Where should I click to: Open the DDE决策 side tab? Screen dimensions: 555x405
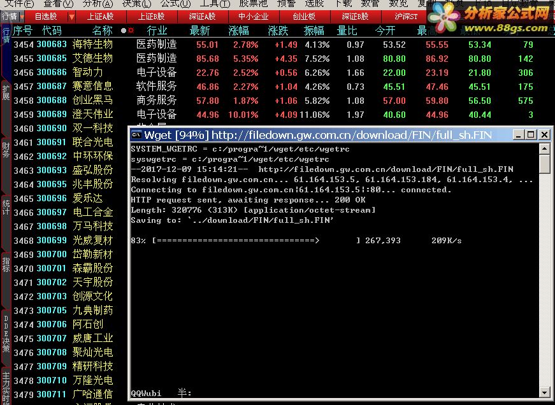pos(6,334)
